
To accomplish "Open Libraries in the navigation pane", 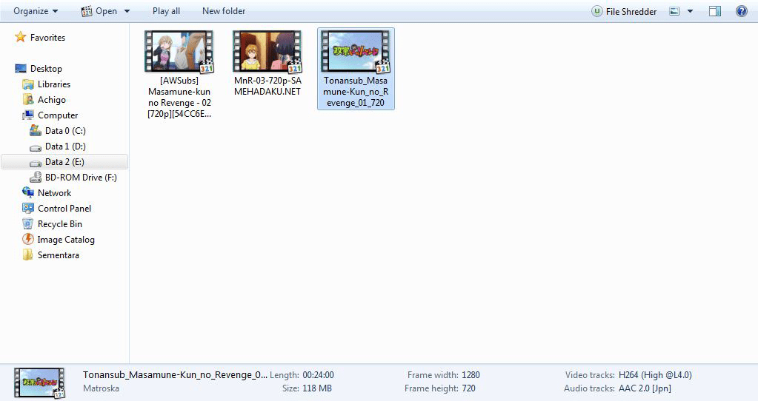I will point(54,84).
